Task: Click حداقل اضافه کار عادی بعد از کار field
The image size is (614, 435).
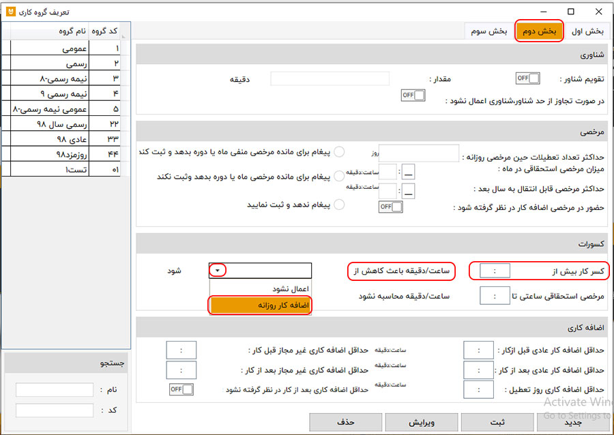Action: click(x=478, y=370)
